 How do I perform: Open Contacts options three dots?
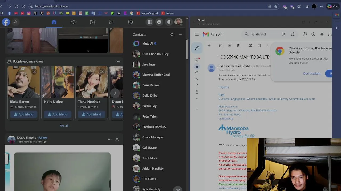coord(180,34)
